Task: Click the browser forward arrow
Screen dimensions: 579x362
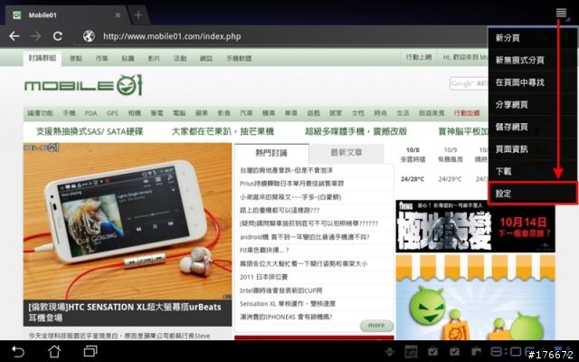Action: tap(36, 36)
